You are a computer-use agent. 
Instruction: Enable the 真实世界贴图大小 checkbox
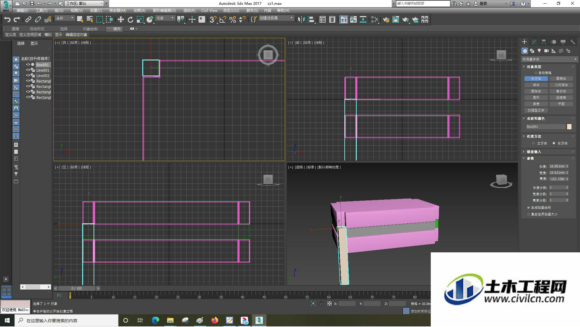[x=529, y=214]
